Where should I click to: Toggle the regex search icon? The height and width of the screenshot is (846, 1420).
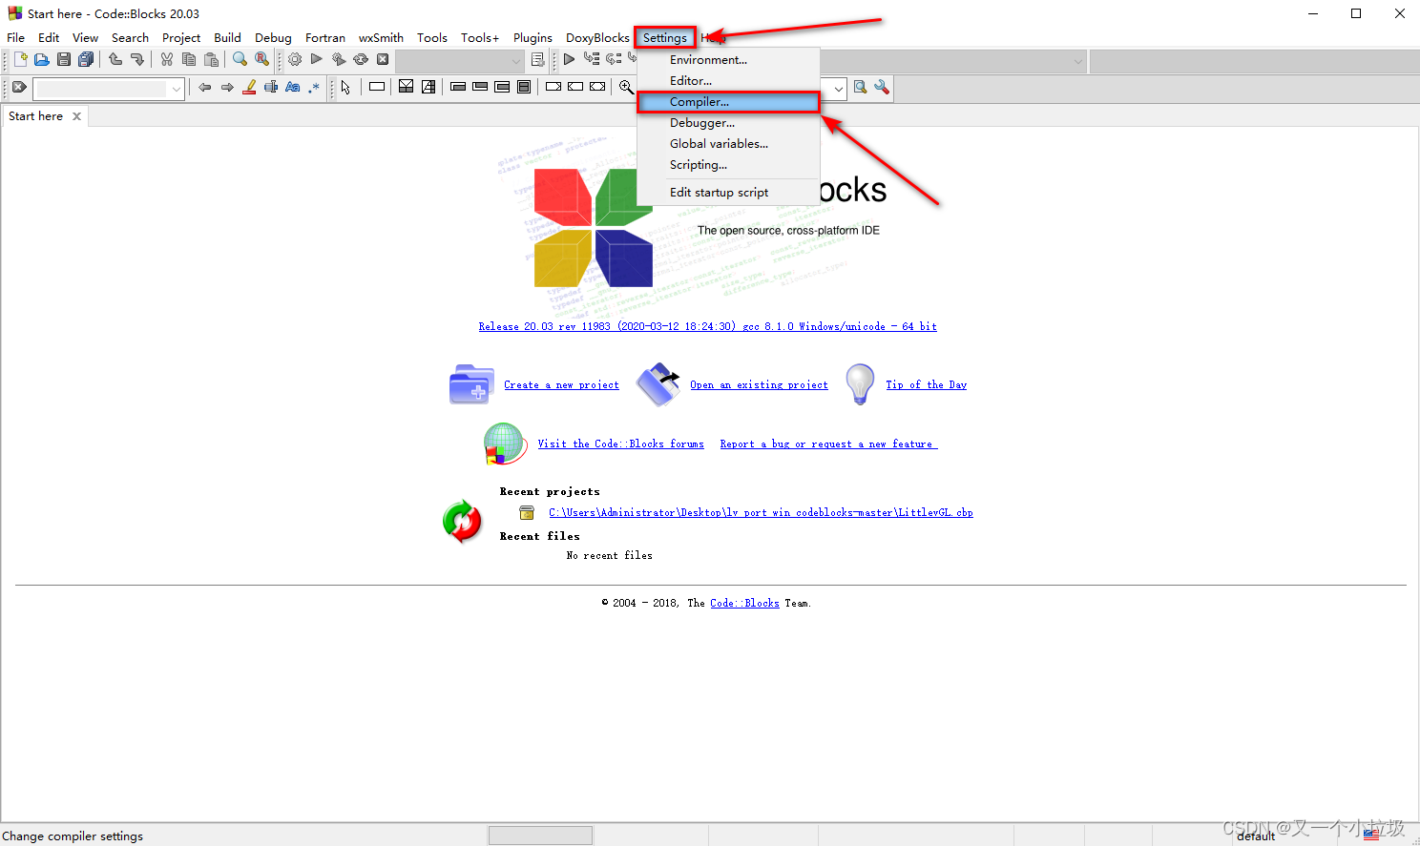[x=314, y=87]
